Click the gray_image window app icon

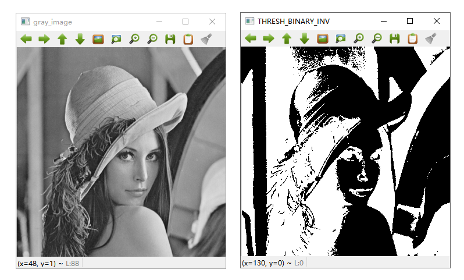coord(26,22)
